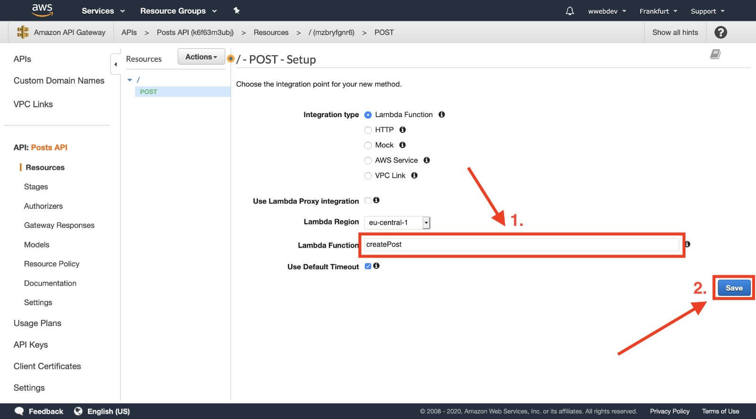Click the orange Posts API name
The height and width of the screenshot is (419, 756).
49,147
